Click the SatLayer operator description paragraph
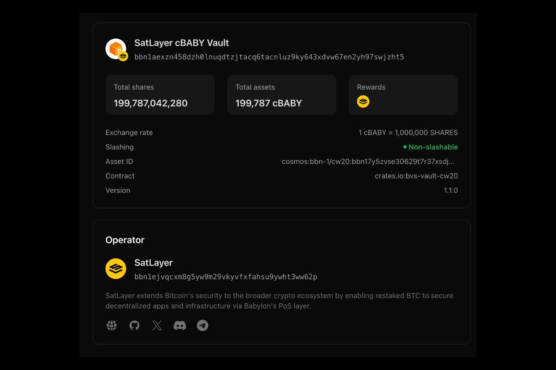 (279, 301)
